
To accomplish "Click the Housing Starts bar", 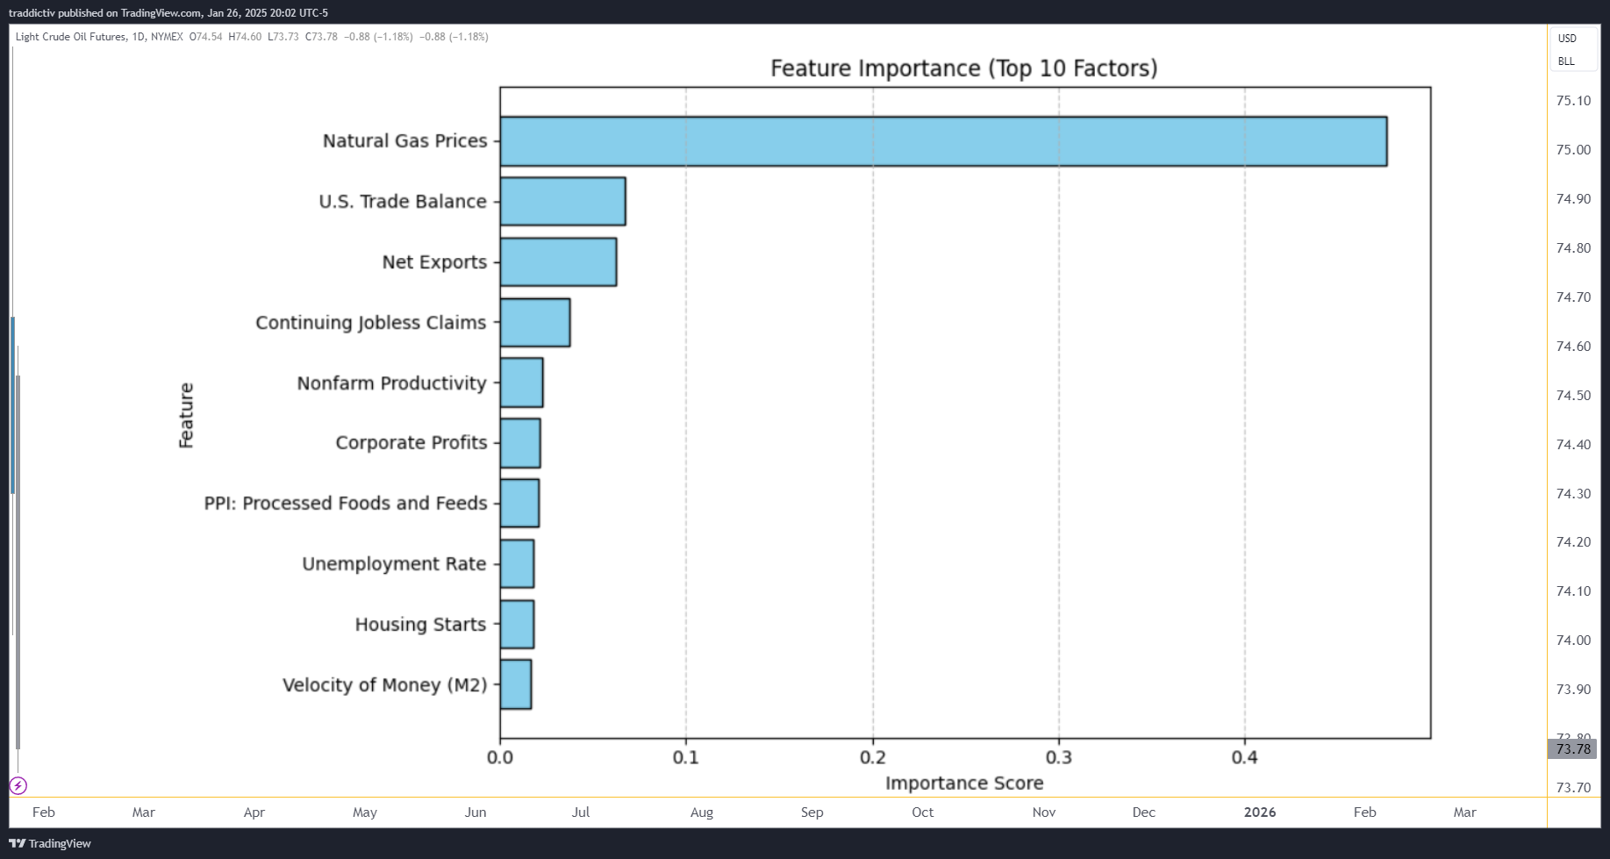I will coord(517,624).
